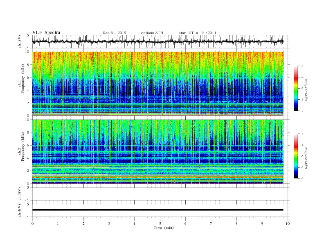Click the "-4" tick on ch.2 colorbar

coord(301,145)
